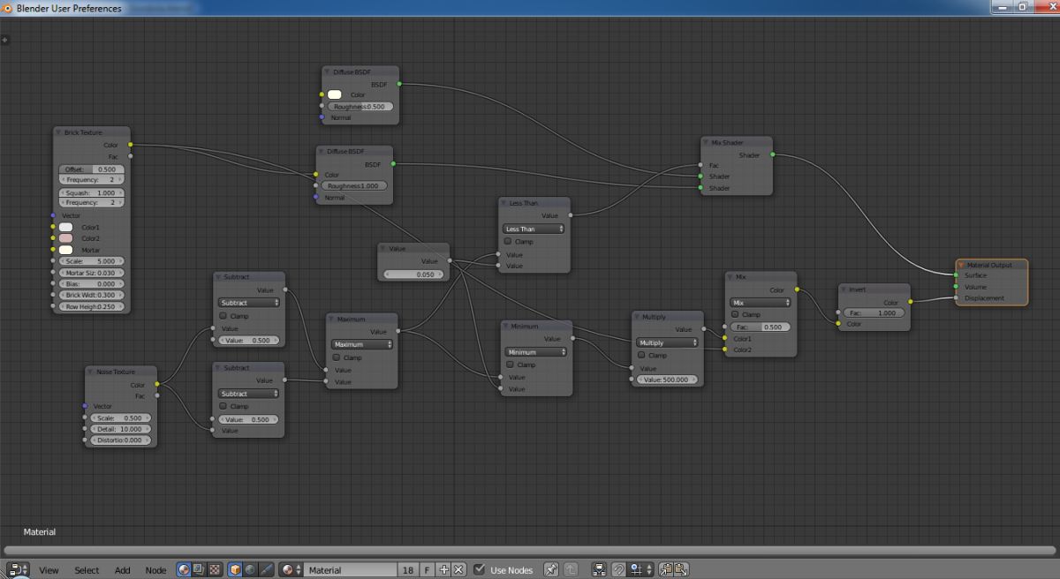This screenshot has width=1060, height=579.
Task: Toggle auto-offset nodes icon in header
Action: [600, 570]
